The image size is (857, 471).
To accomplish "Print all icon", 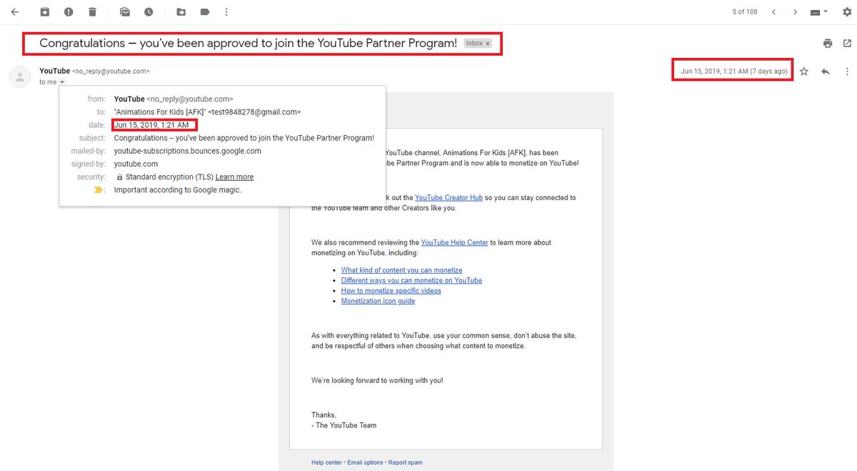I will click(x=828, y=44).
